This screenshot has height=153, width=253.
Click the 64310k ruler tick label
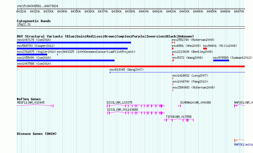pyautogui.click(x=21, y=11)
